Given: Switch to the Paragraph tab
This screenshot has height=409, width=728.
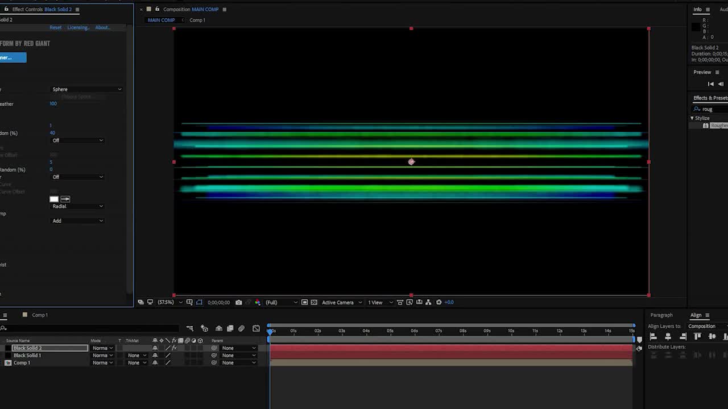Looking at the screenshot, I should (x=661, y=315).
